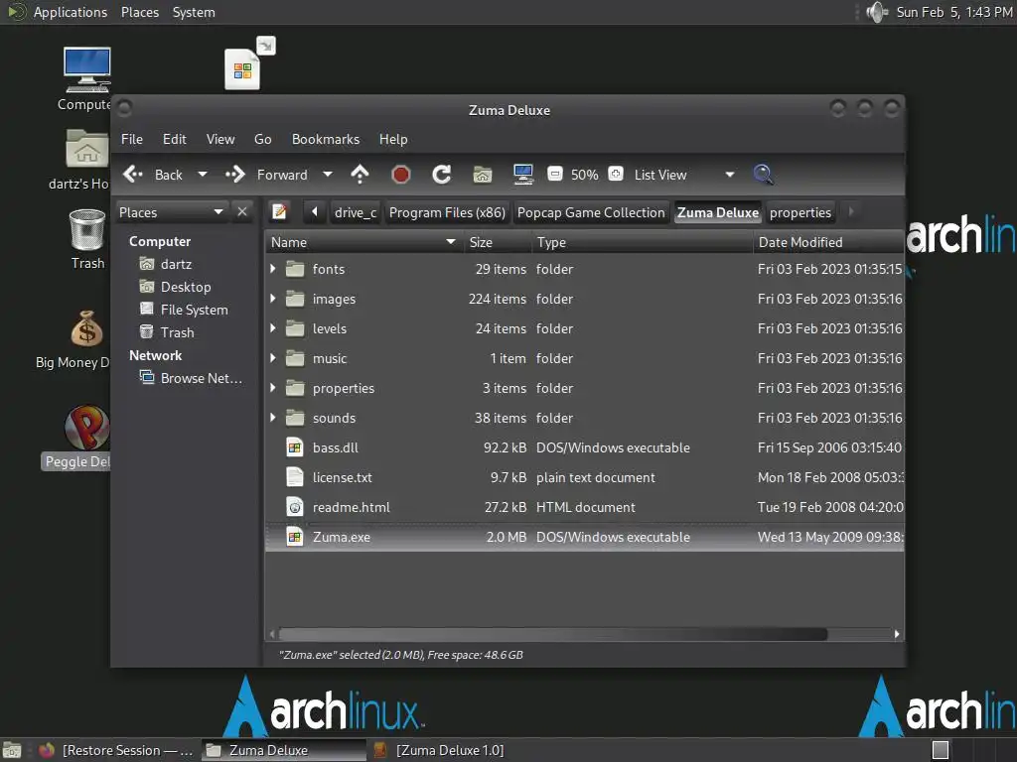The height and width of the screenshot is (762, 1017).
Task: Open the Bookmarks menu
Action: 326,139
